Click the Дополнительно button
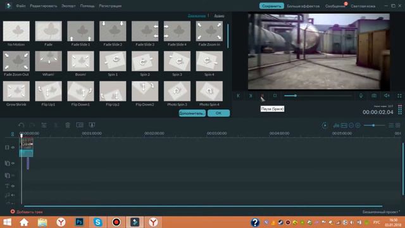The image size is (405, 228). coord(192,113)
